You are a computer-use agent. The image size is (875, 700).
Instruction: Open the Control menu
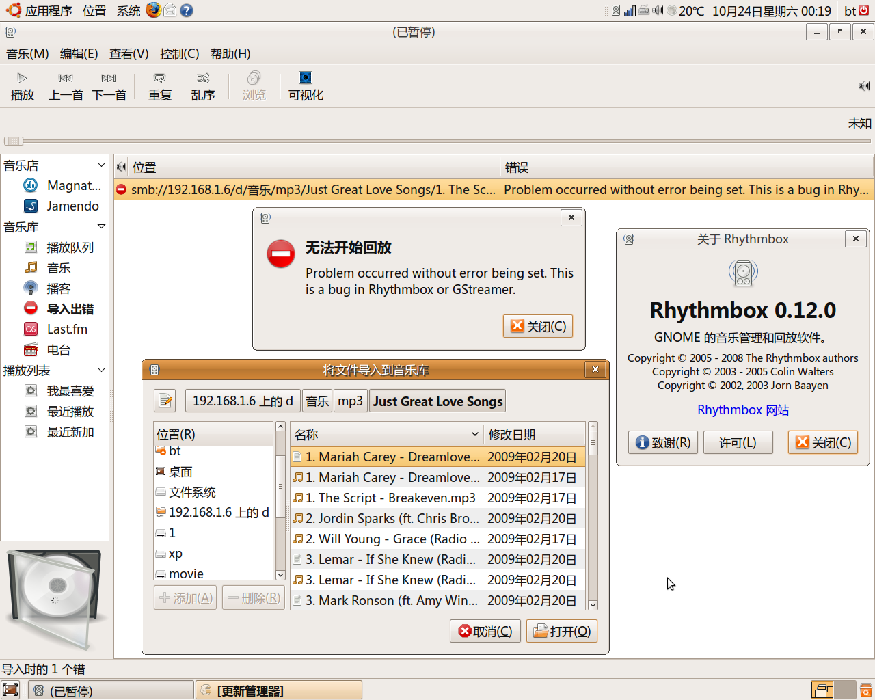coord(179,54)
